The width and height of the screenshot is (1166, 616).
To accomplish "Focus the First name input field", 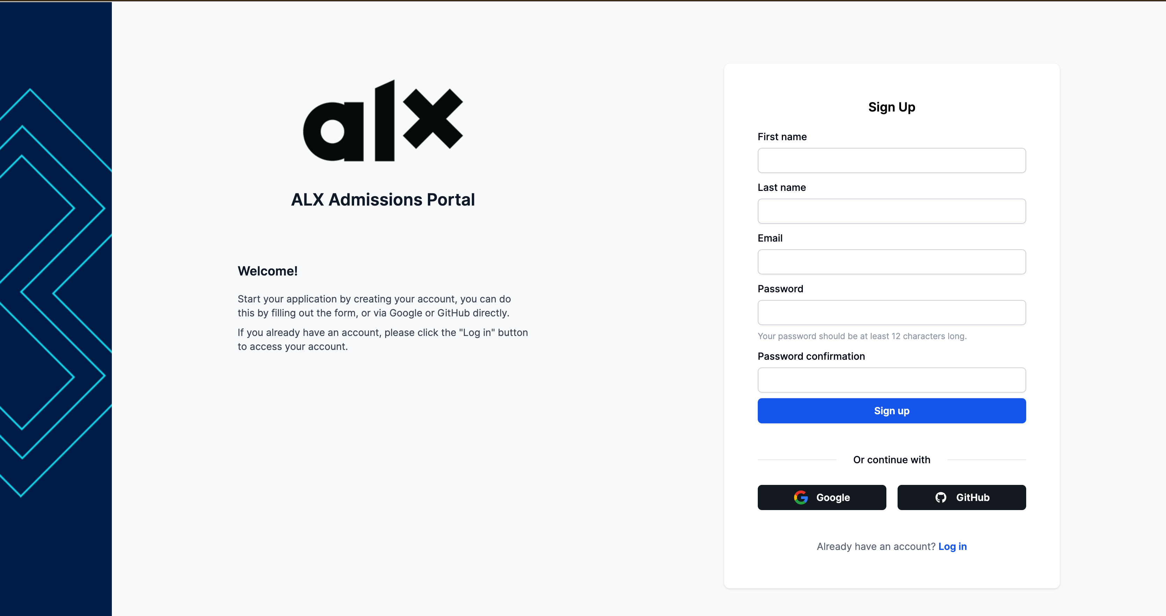I will click(x=892, y=160).
